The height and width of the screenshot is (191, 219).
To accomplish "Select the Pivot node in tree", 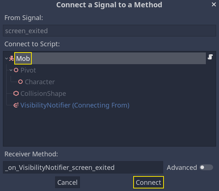I will (28, 70).
